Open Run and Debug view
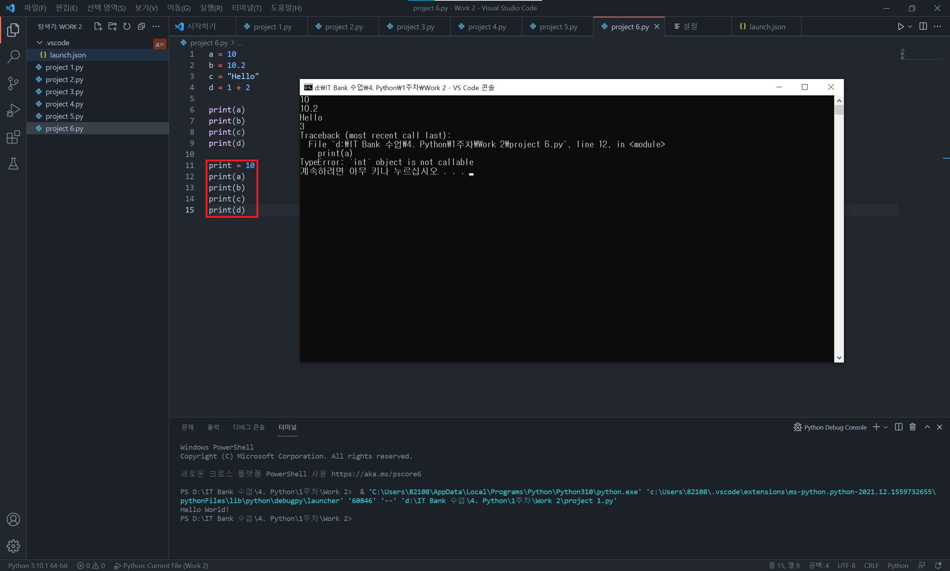 point(13,111)
